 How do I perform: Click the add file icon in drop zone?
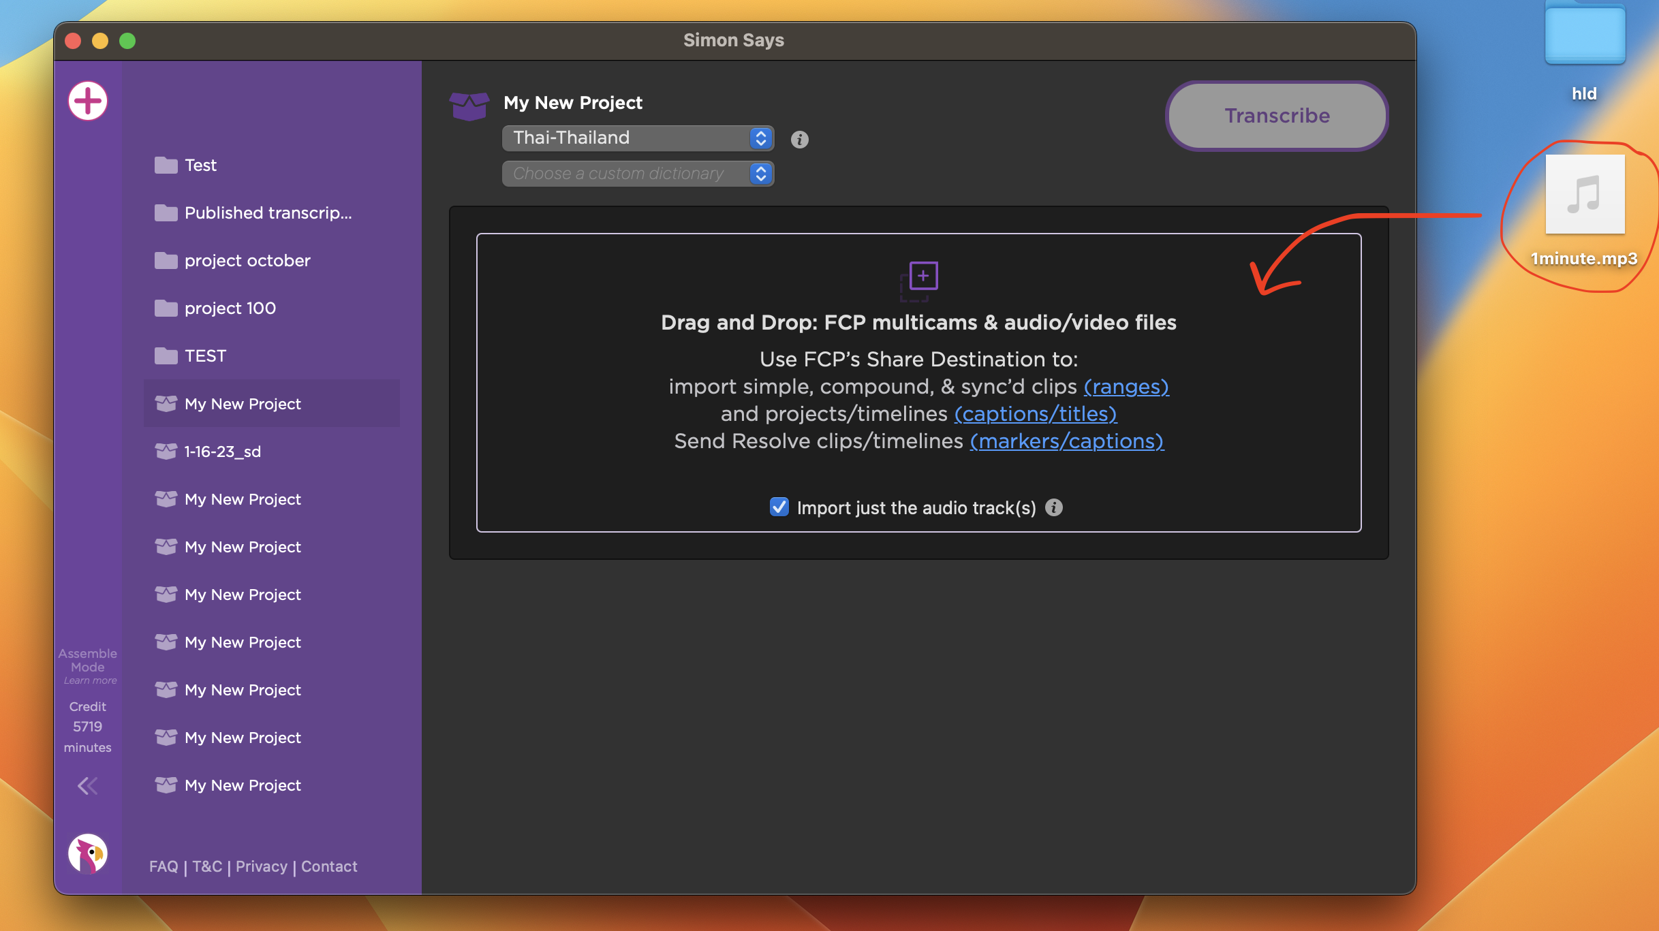(919, 281)
